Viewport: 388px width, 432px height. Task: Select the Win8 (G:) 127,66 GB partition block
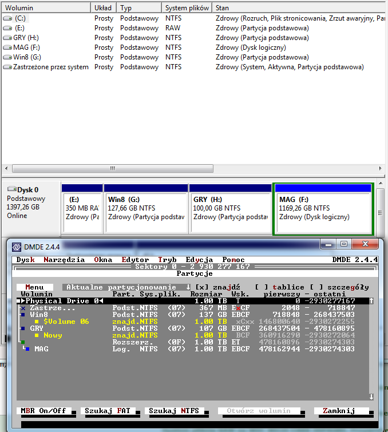(146, 209)
